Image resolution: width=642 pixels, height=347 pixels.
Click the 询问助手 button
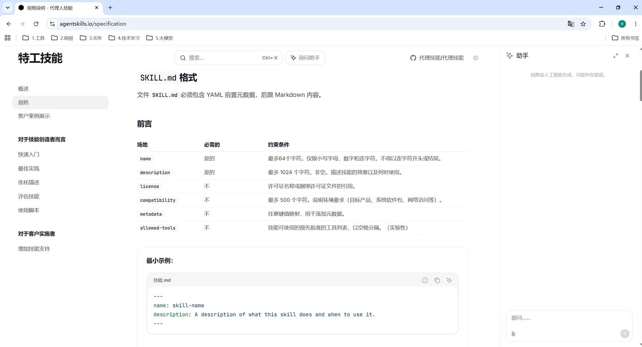click(x=305, y=58)
